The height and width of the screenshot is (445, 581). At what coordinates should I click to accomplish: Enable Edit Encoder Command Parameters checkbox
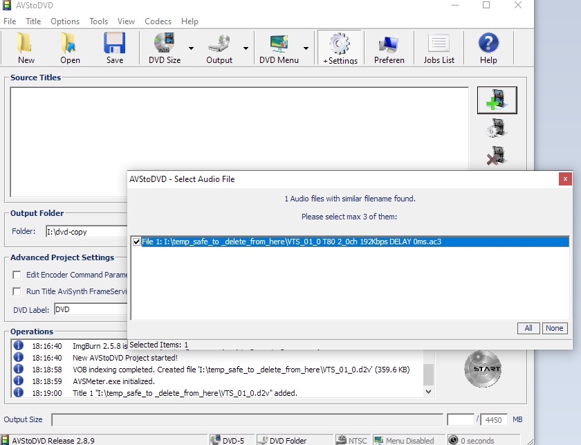click(17, 275)
